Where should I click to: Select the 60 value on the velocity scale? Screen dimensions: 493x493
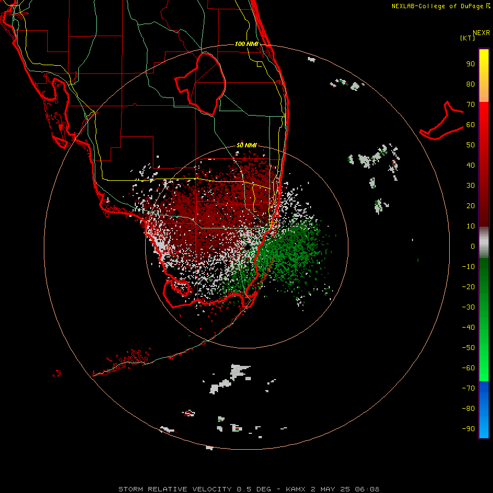[471, 125]
